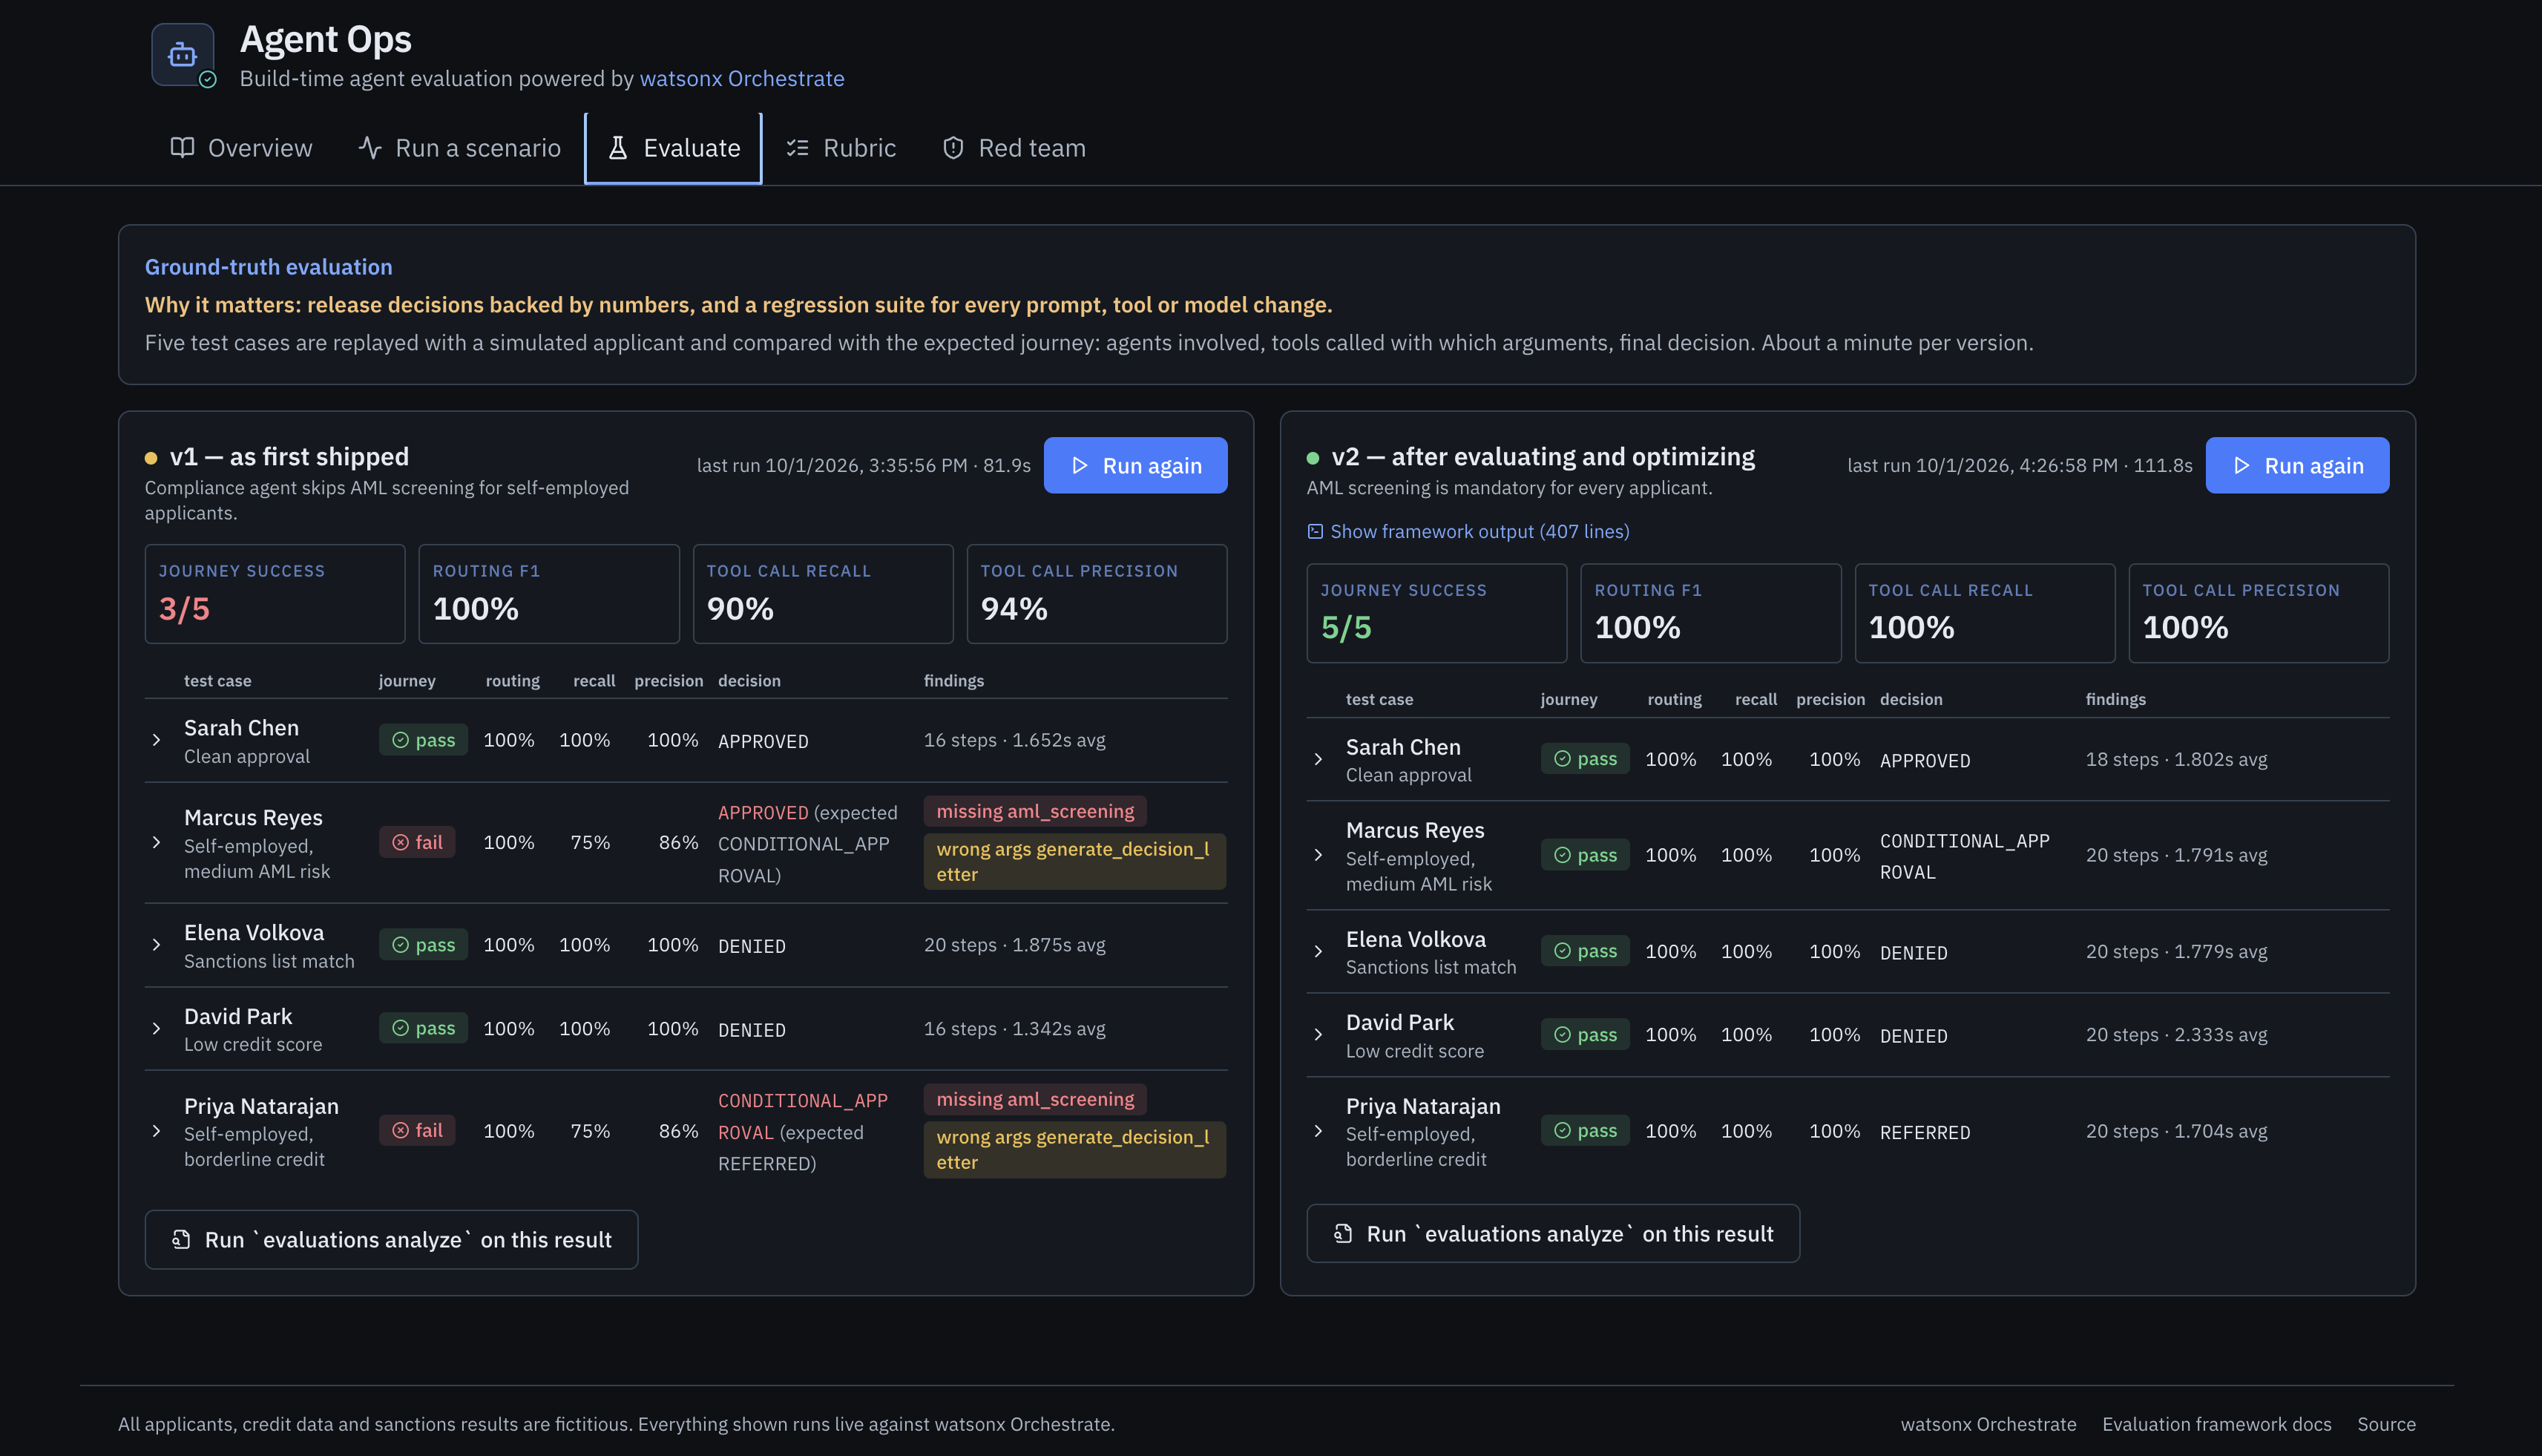Click v1 Tool Call Precision 94% card
The height and width of the screenshot is (1456, 2542).
(1097, 594)
